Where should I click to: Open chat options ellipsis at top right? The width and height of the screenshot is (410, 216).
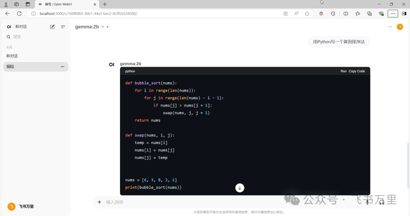390,27
